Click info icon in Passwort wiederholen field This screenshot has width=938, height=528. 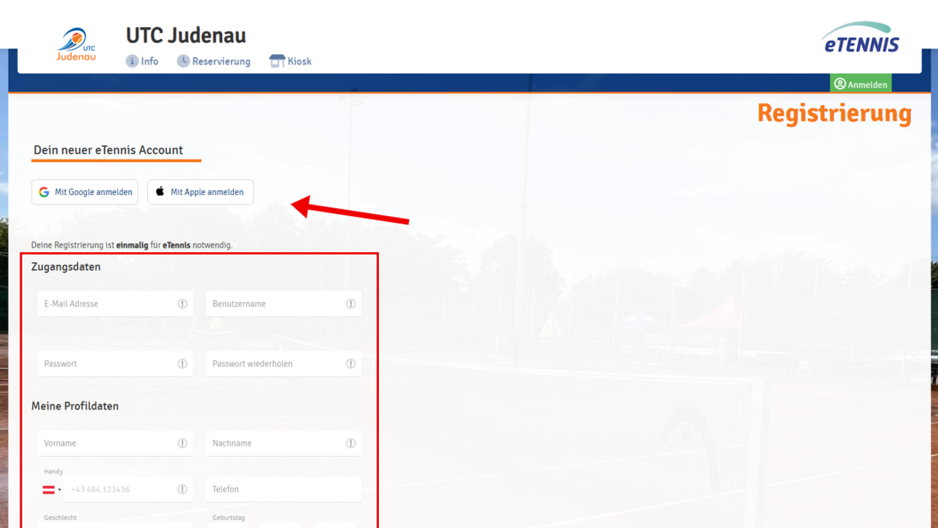pos(350,364)
